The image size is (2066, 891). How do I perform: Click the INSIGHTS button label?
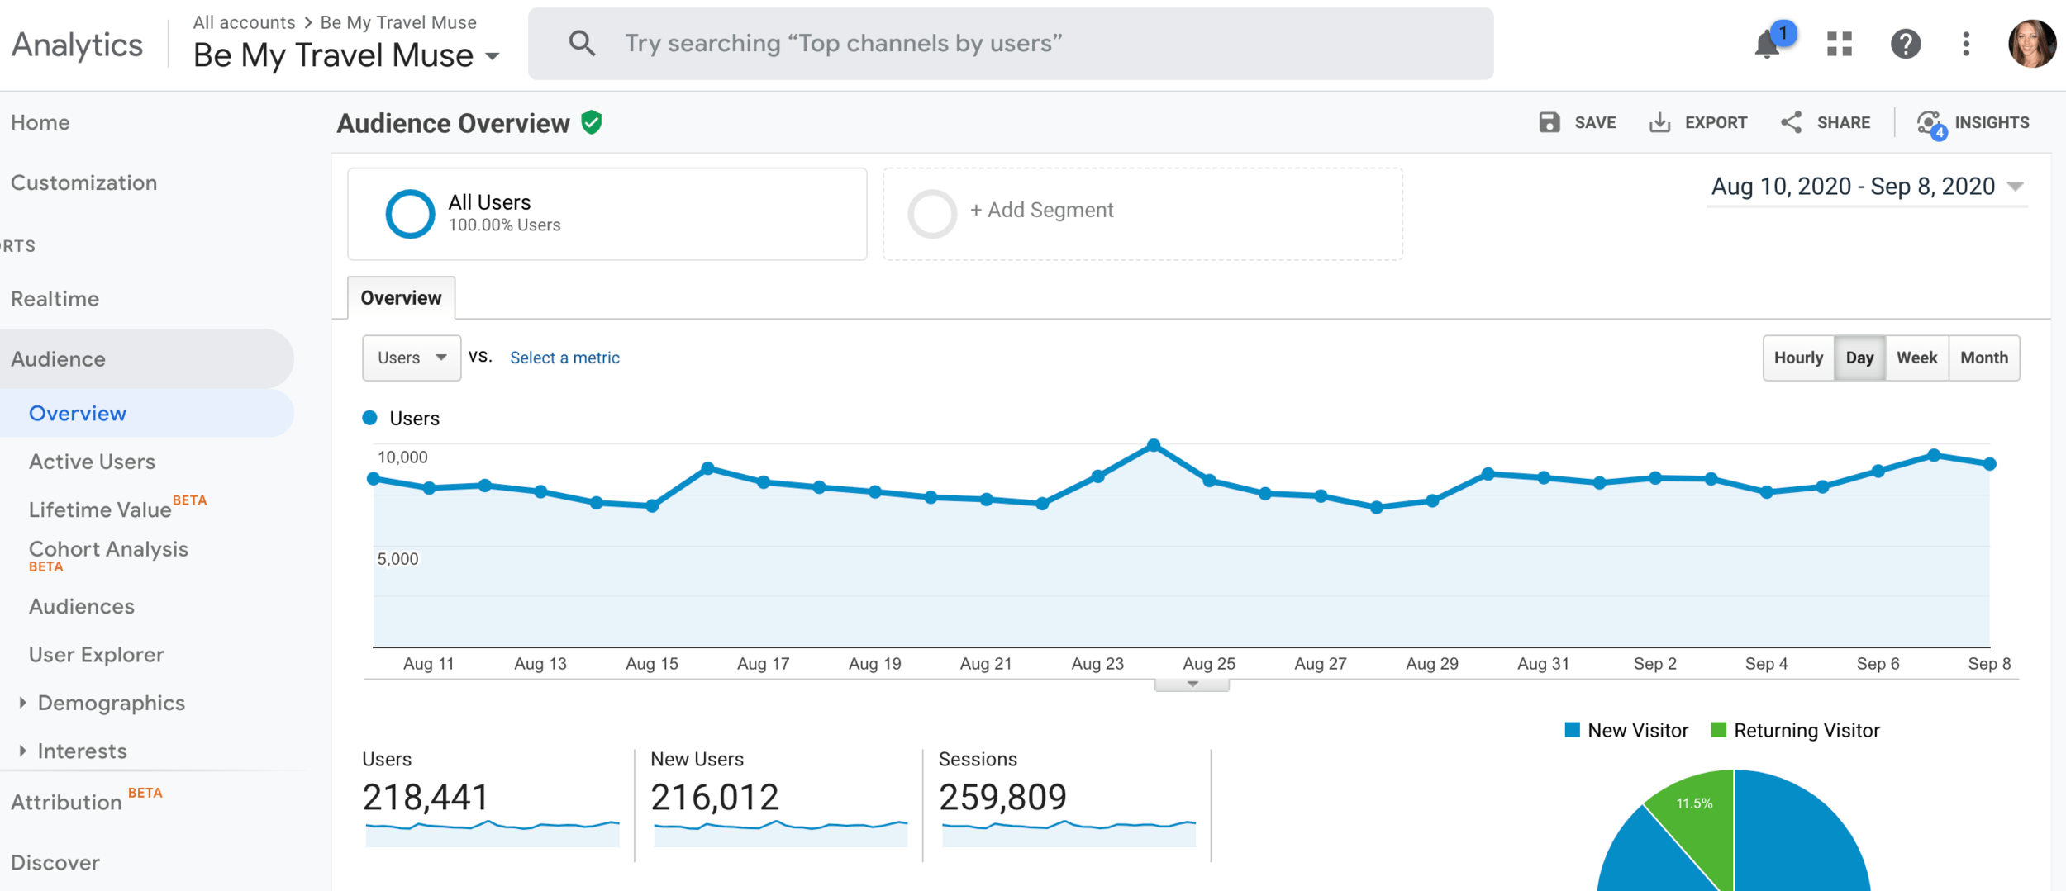[x=1992, y=122]
